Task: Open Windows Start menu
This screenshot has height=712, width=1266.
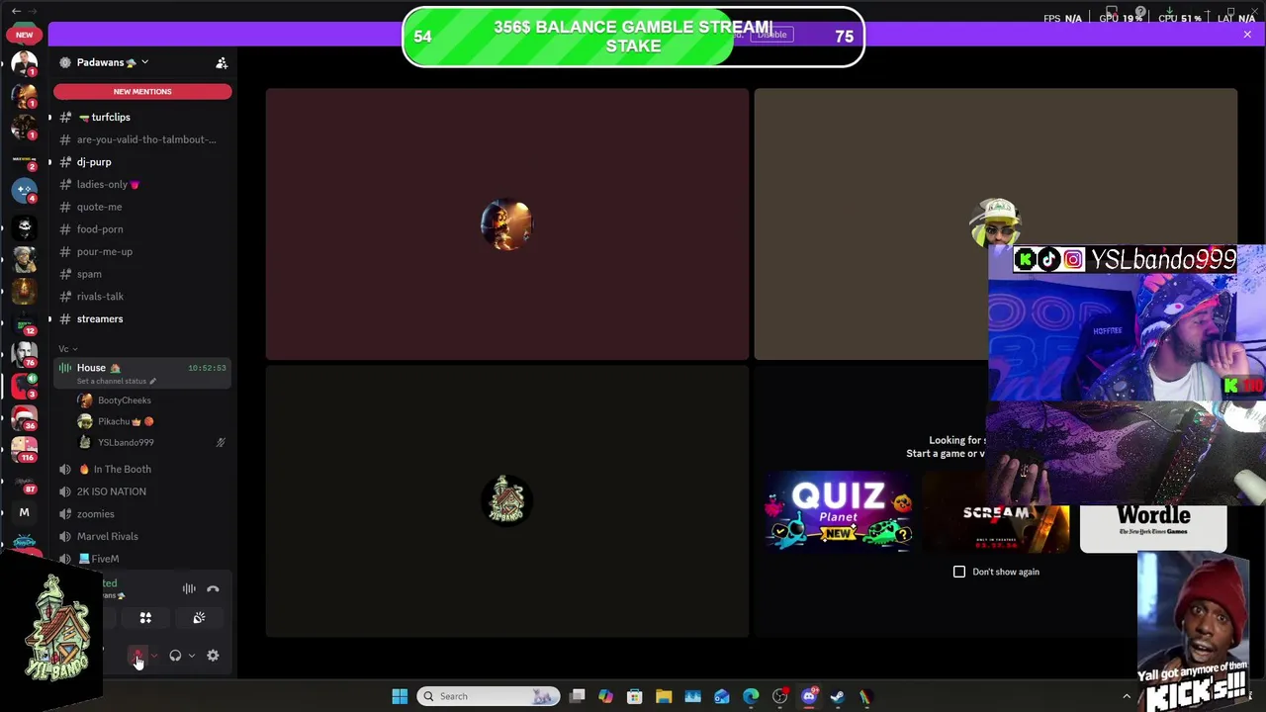Action: coord(400,696)
